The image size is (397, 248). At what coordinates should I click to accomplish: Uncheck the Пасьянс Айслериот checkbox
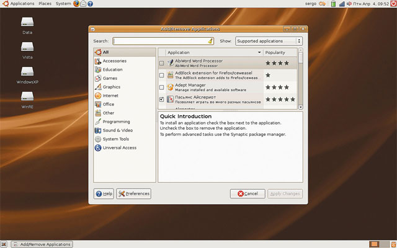(161, 99)
